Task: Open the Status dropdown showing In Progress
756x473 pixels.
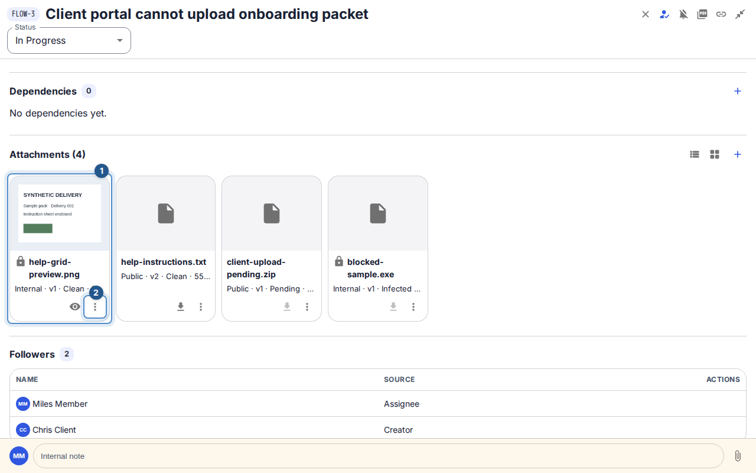Action: pos(69,40)
